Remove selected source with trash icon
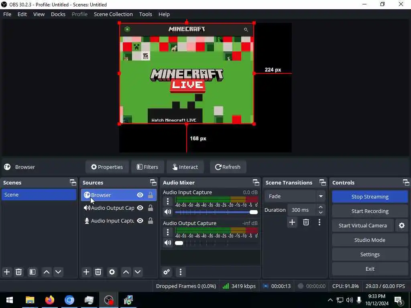 (98, 272)
